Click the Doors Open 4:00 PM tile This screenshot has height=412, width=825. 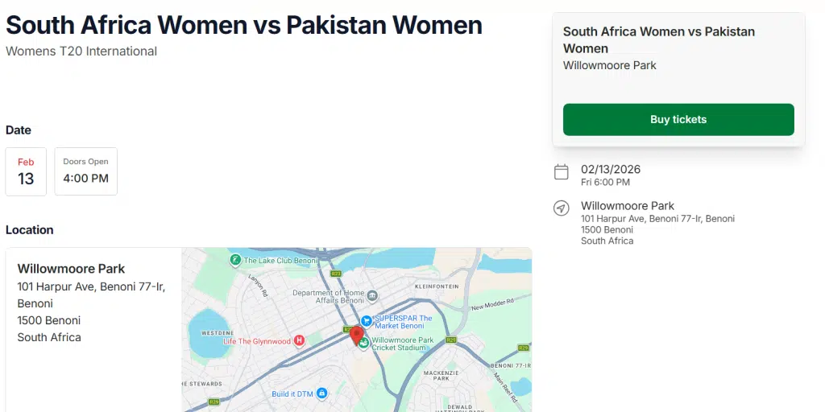(86, 171)
